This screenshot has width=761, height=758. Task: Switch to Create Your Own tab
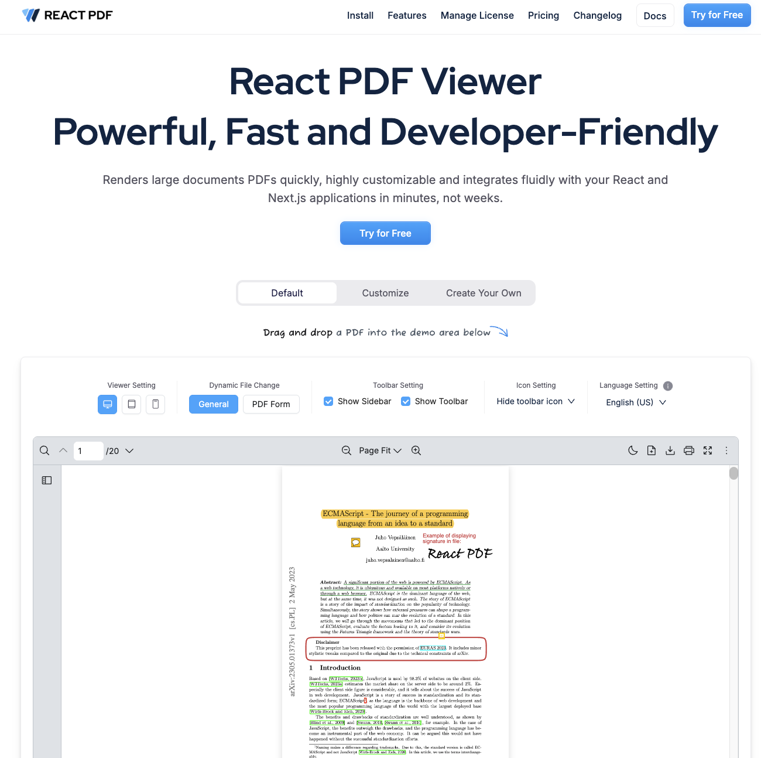484,293
